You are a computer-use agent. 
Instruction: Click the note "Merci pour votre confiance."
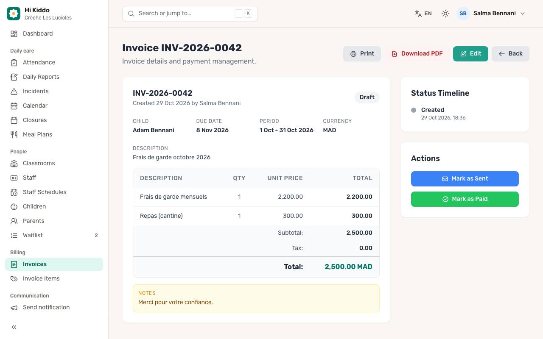(176, 302)
